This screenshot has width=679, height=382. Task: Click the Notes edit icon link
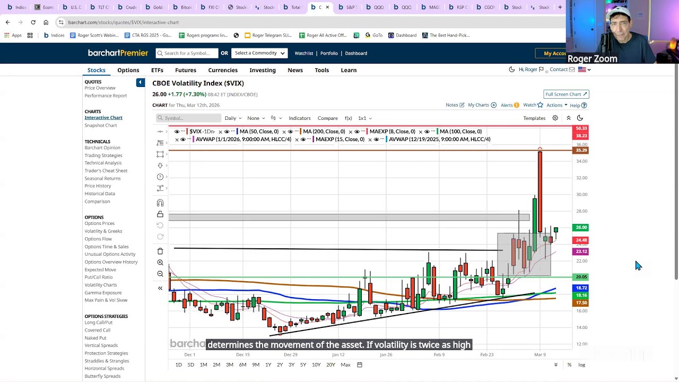coord(455,105)
